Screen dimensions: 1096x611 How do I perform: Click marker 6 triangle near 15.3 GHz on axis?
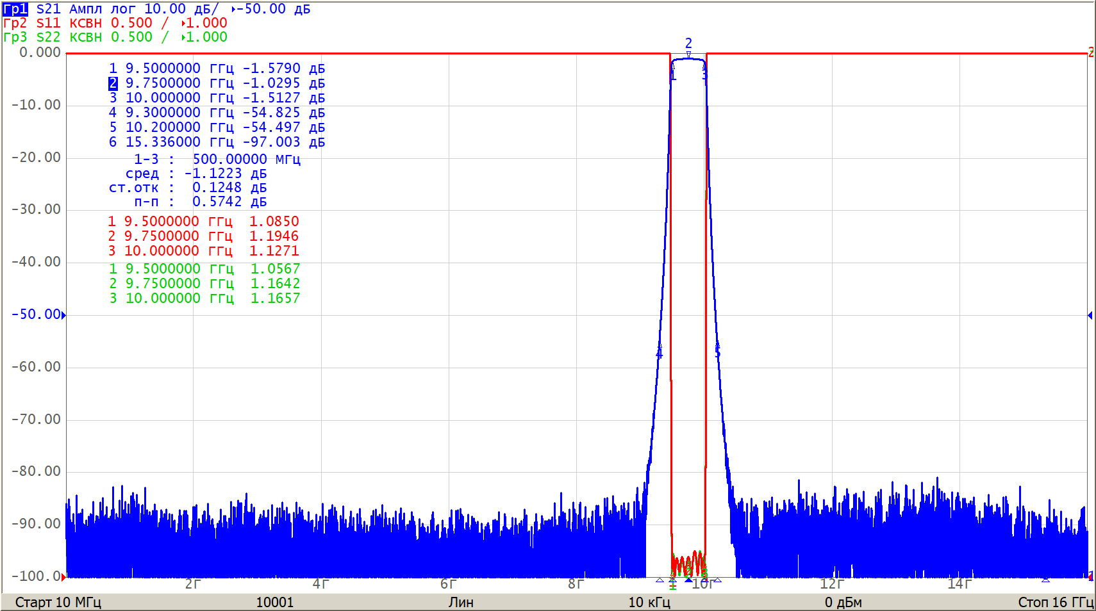click(x=1045, y=579)
